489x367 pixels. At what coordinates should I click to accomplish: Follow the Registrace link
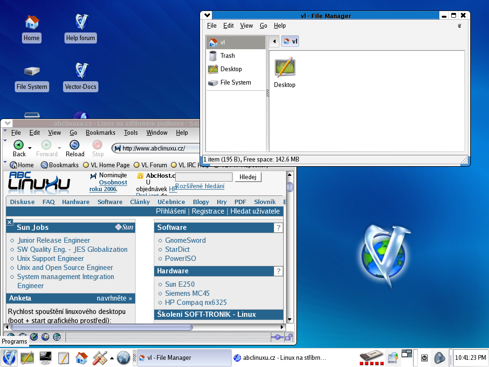(x=208, y=211)
